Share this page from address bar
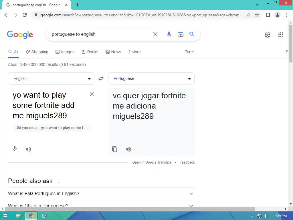This screenshot has width=293, height=220. [x=248, y=15]
